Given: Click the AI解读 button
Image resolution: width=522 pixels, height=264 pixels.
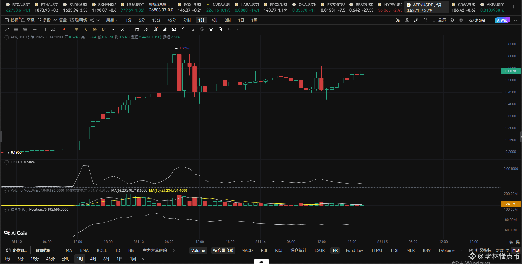Looking at the screenshot, I should [502, 20].
